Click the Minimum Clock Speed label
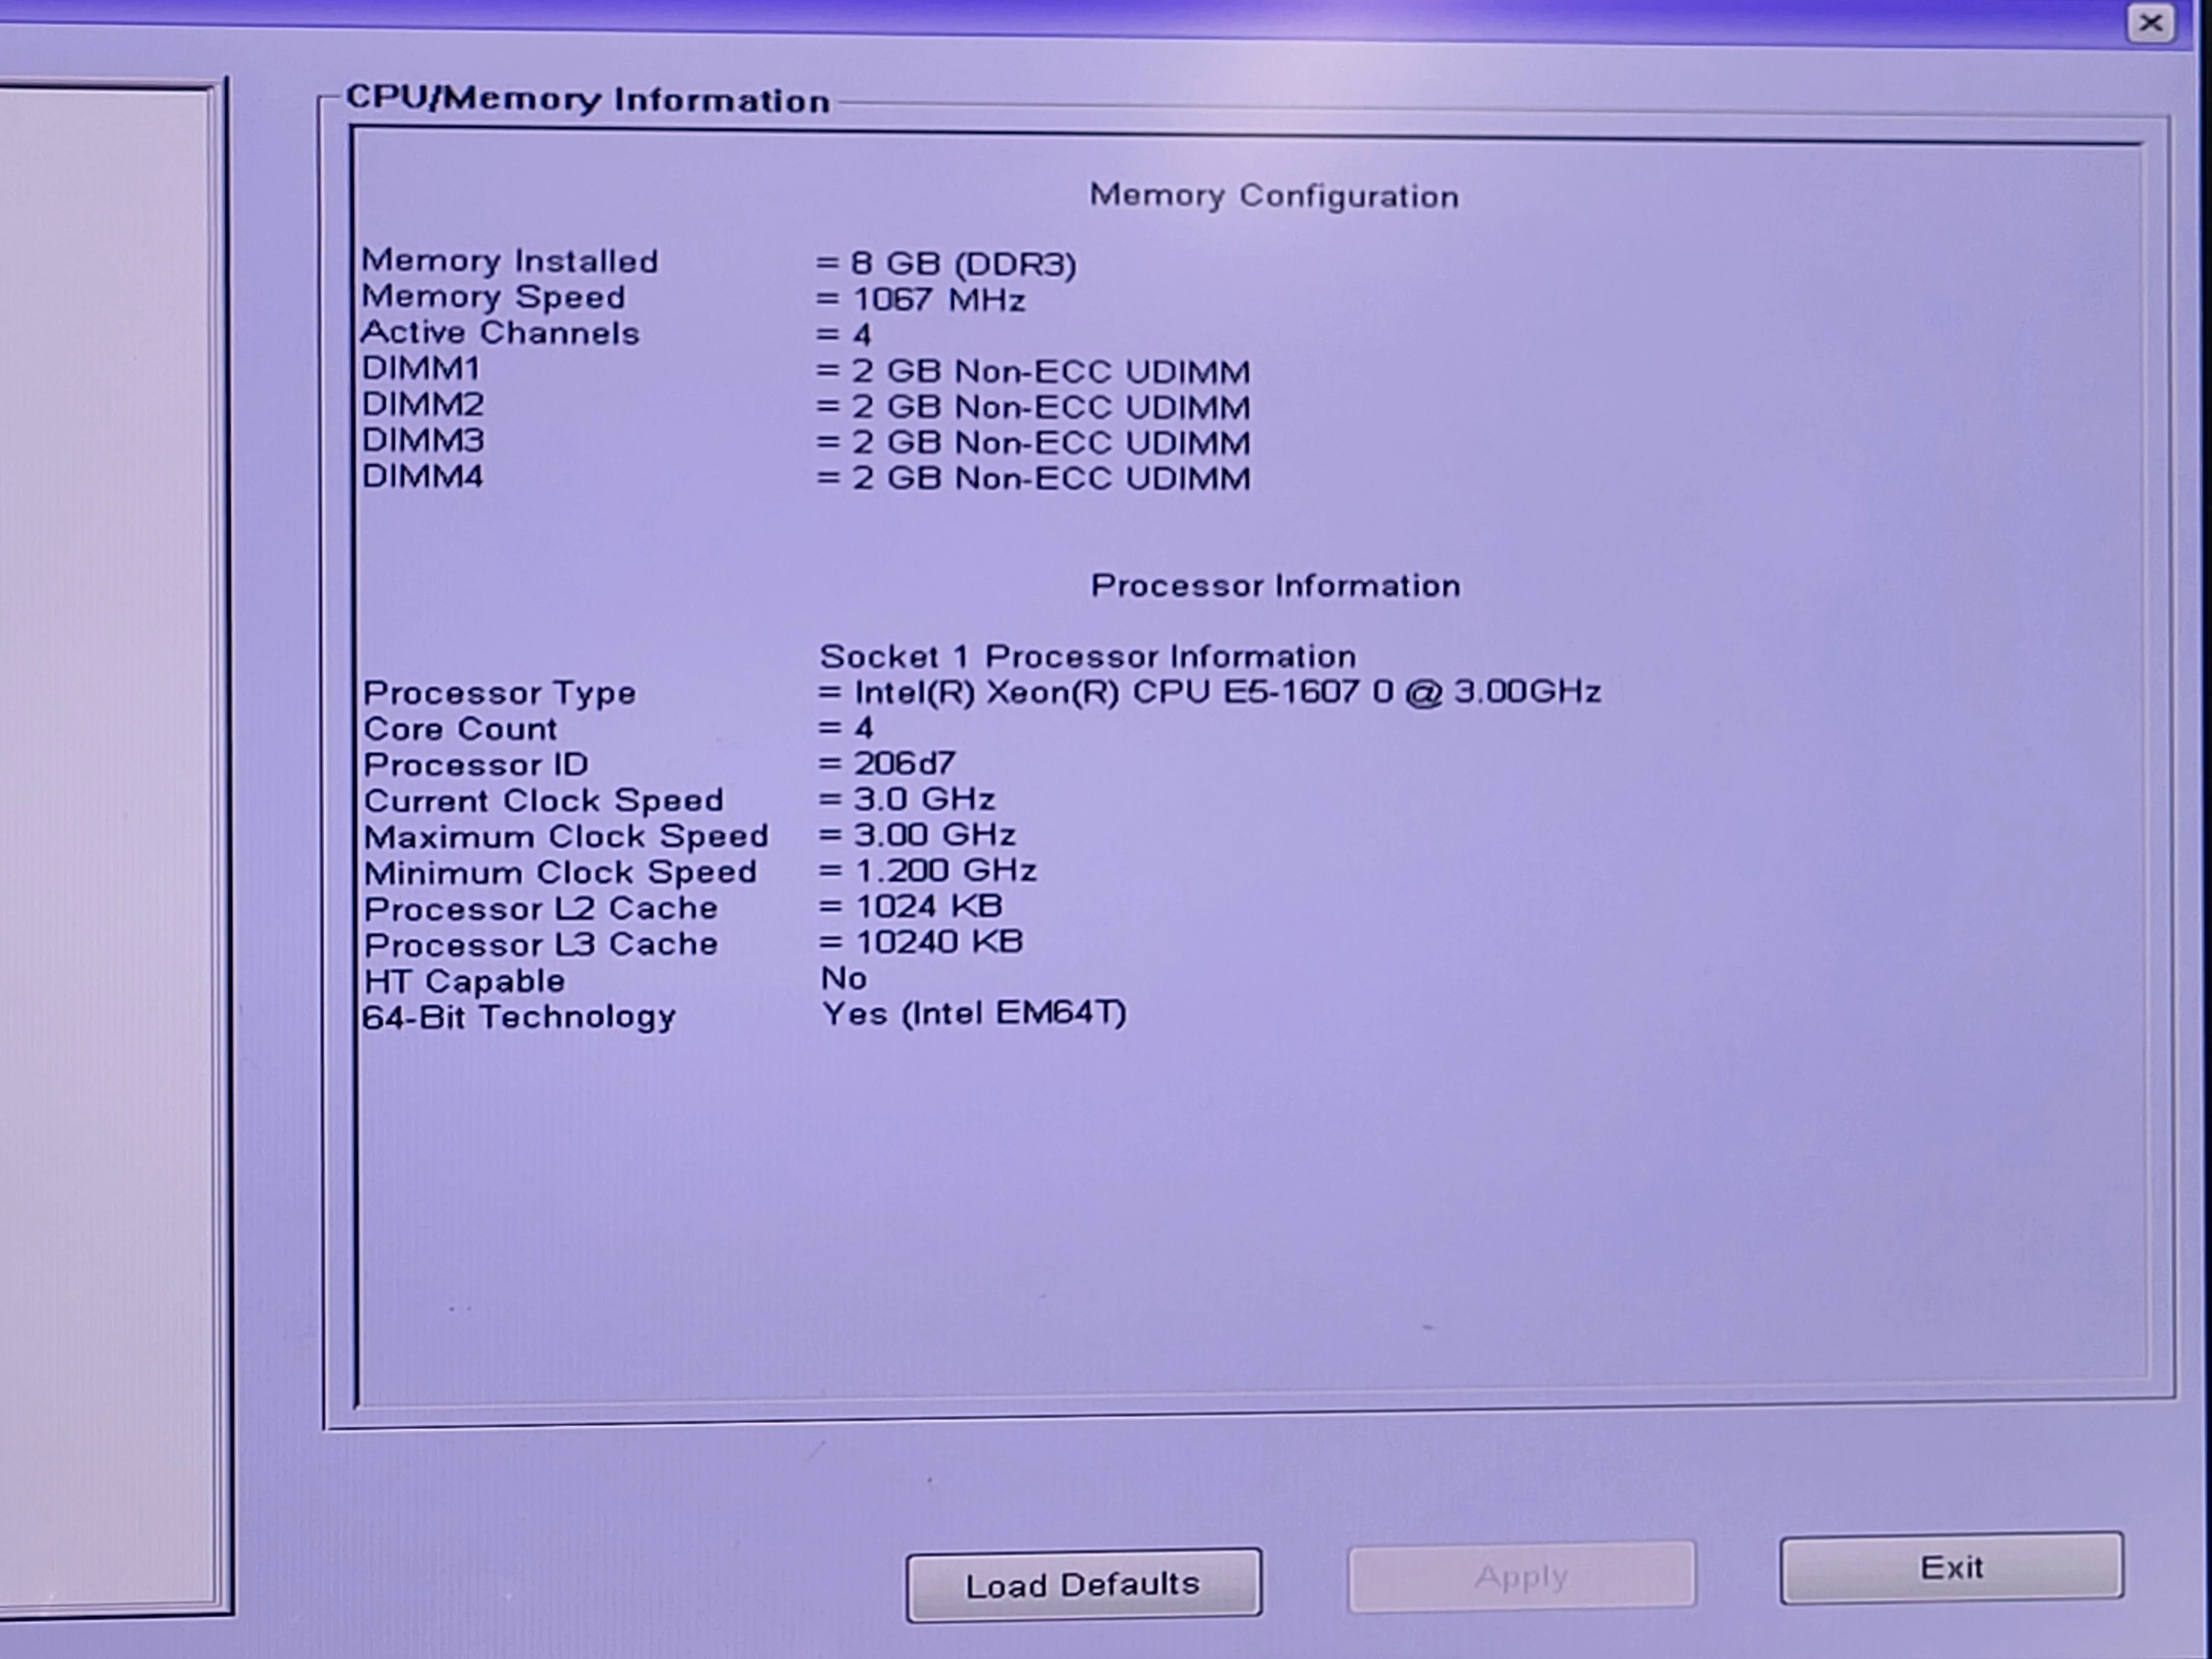Image resolution: width=2212 pixels, height=1659 pixels. [560, 873]
